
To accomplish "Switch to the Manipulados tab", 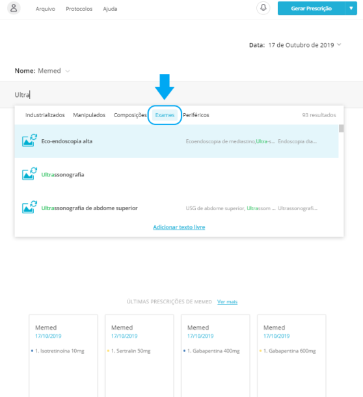I will pyautogui.click(x=89, y=115).
